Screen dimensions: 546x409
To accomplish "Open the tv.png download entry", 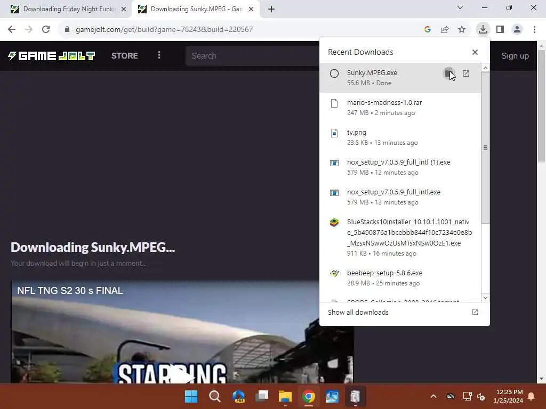I will click(400, 137).
